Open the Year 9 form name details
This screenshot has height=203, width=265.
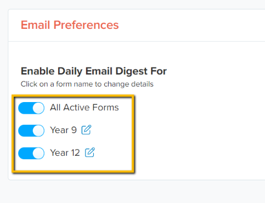63,130
